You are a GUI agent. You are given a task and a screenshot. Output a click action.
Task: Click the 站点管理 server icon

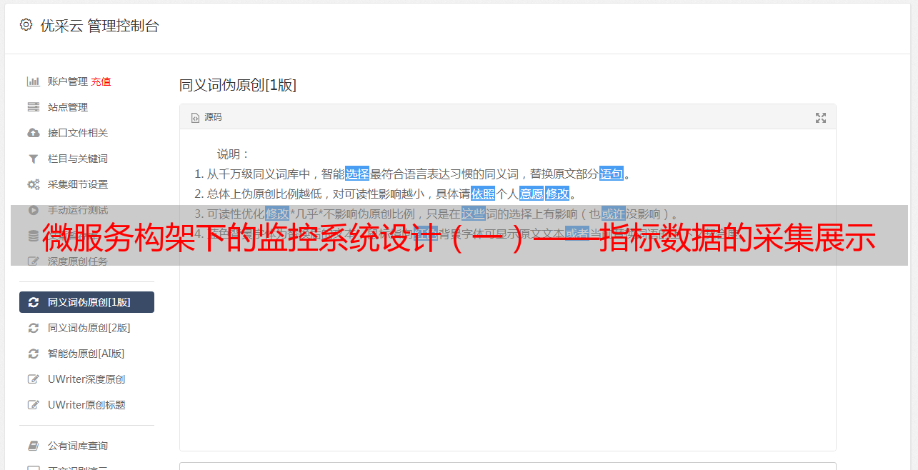pyautogui.click(x=33, y=107)
